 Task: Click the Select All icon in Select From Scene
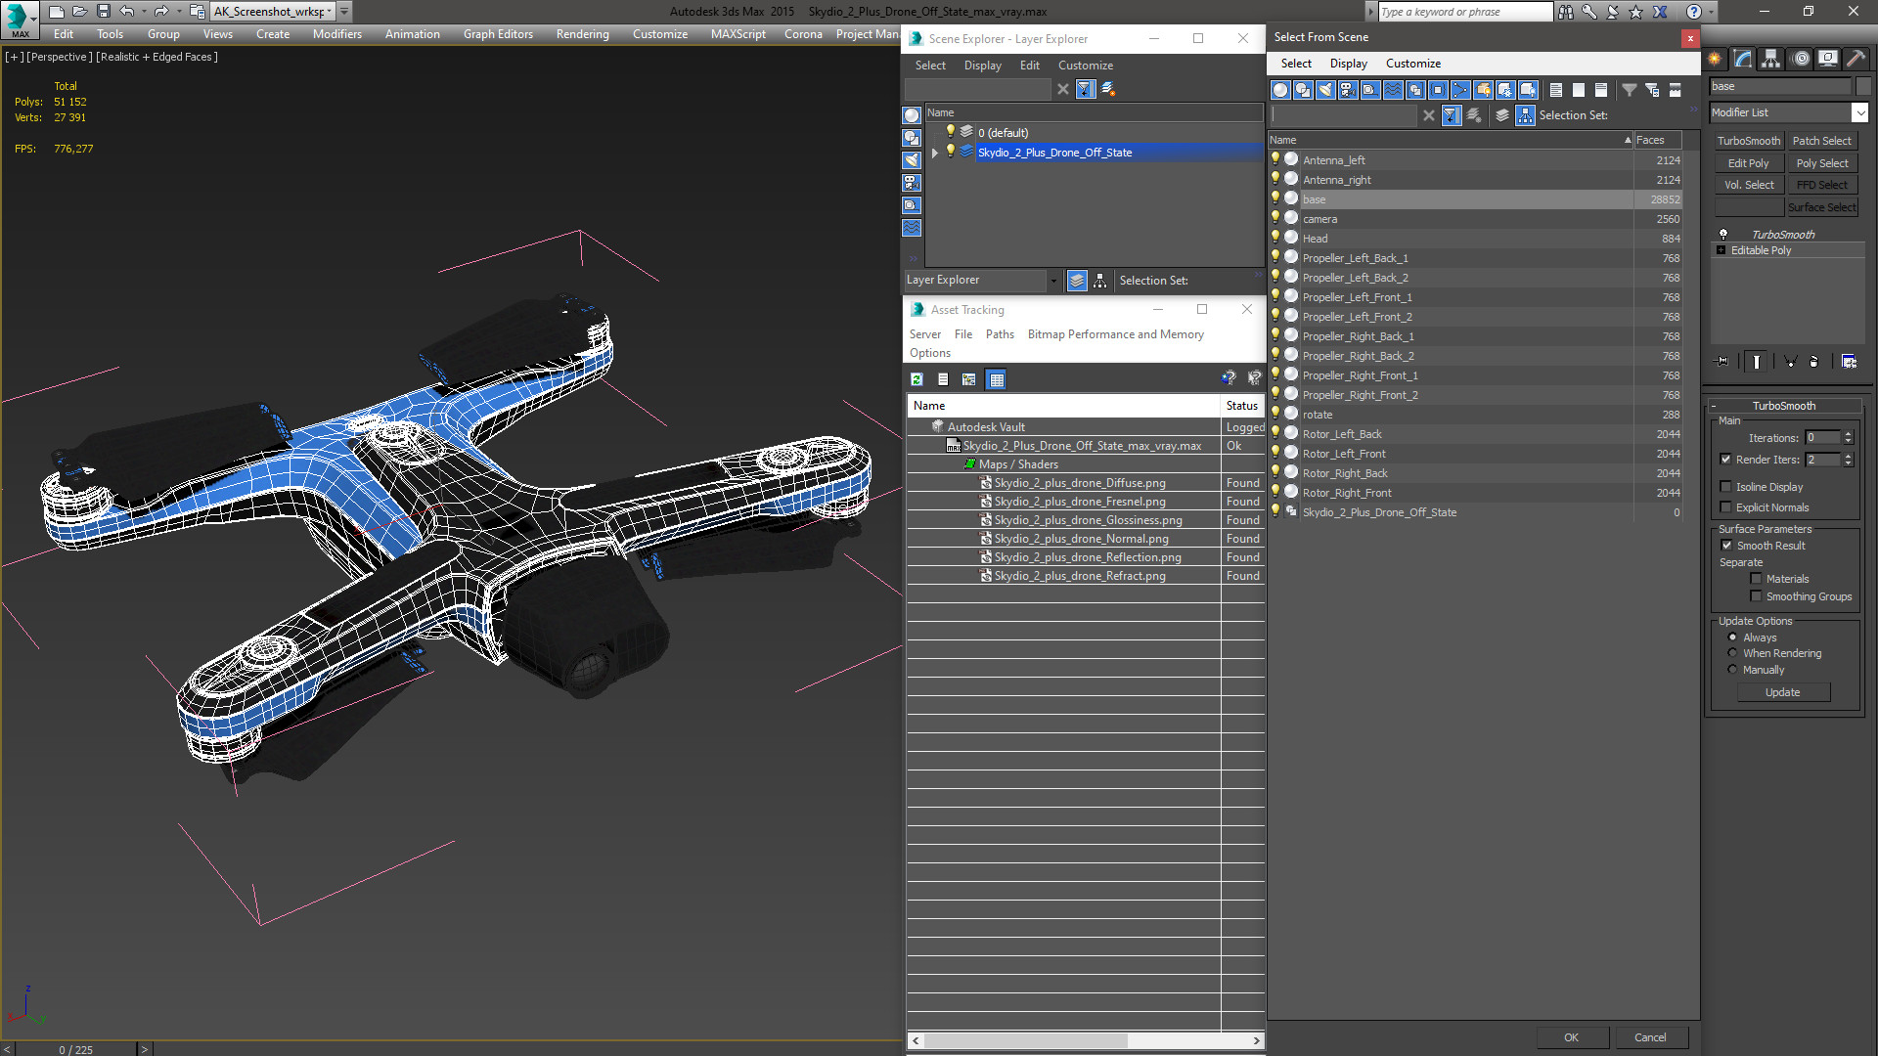coord(1556,90)
